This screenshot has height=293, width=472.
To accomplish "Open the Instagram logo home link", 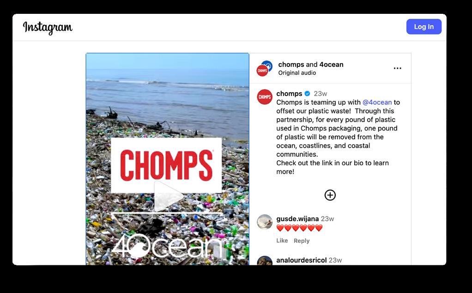I will [x=48, y=27].
